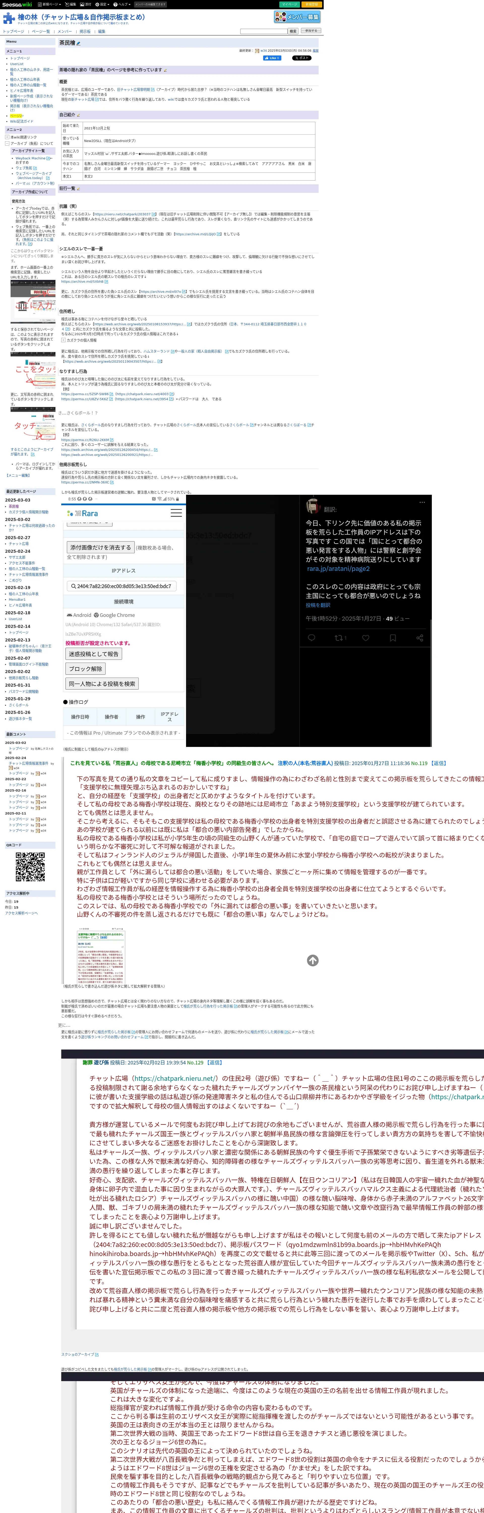484x1513 pixels.
Task: Click the edit pencil next to 狂行一覧 heading
Action: click(x=78, y=189)
